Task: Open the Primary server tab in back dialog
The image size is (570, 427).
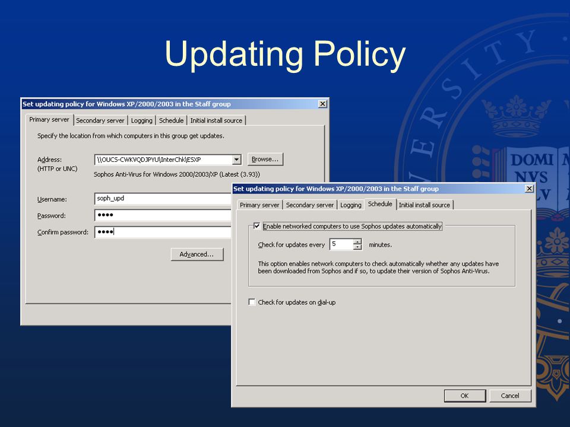Action: [x=49, y=119]
